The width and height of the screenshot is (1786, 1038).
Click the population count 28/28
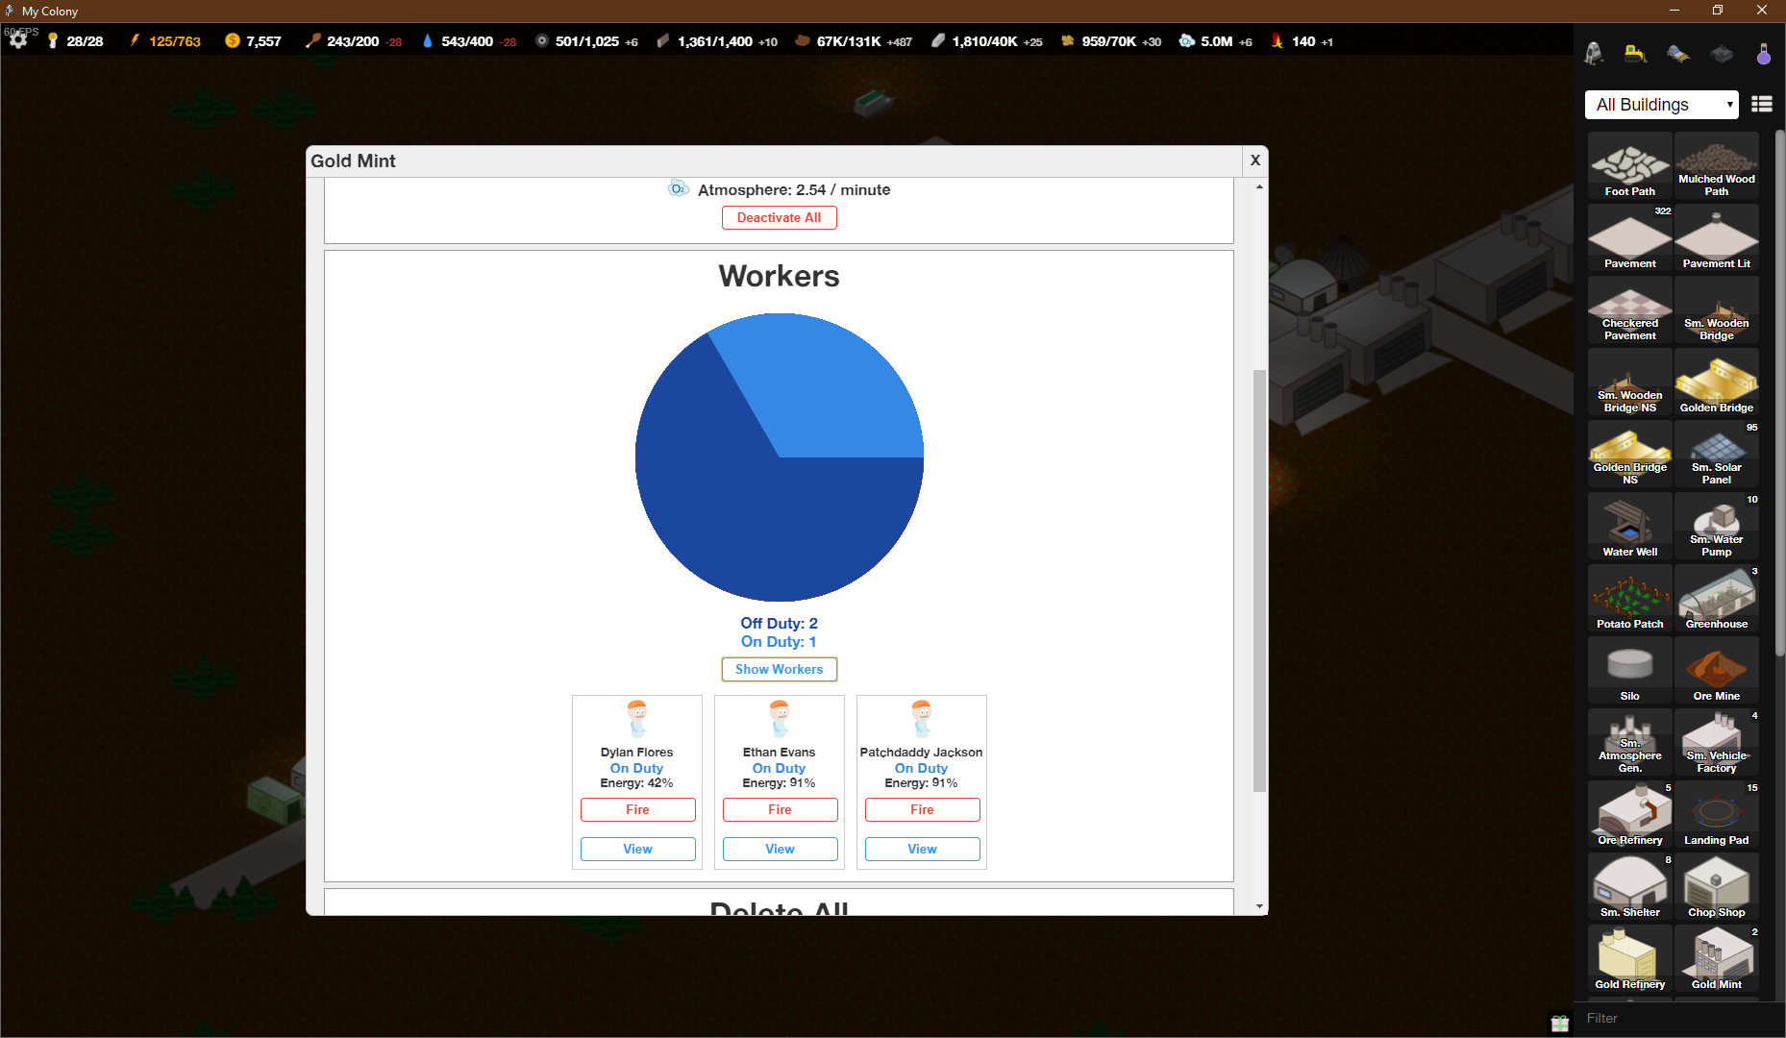pyautogui.click(x=85, y=41)
